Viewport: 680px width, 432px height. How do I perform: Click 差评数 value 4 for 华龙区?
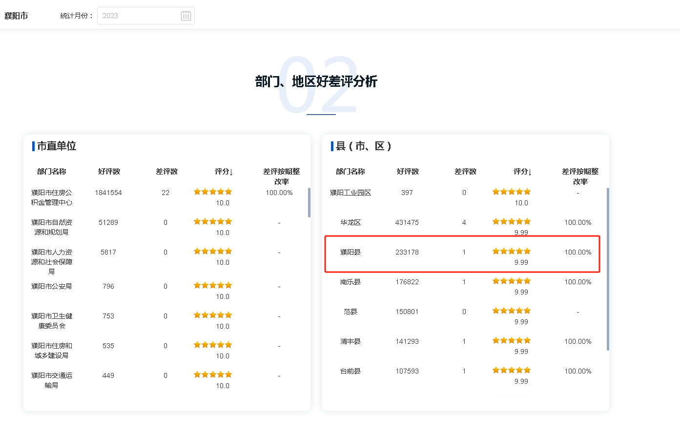(464, 222)
